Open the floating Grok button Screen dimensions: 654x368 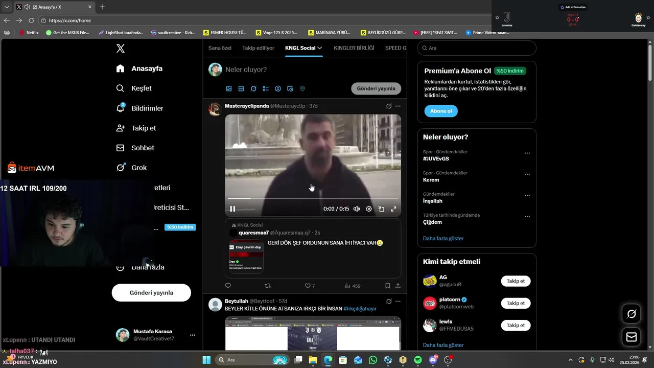pyautogui.click(x=632, y=314)
